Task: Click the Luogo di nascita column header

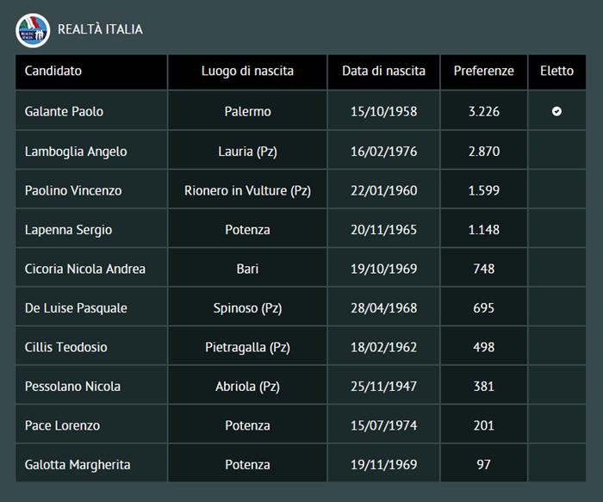Action: (x=247, y=71)
